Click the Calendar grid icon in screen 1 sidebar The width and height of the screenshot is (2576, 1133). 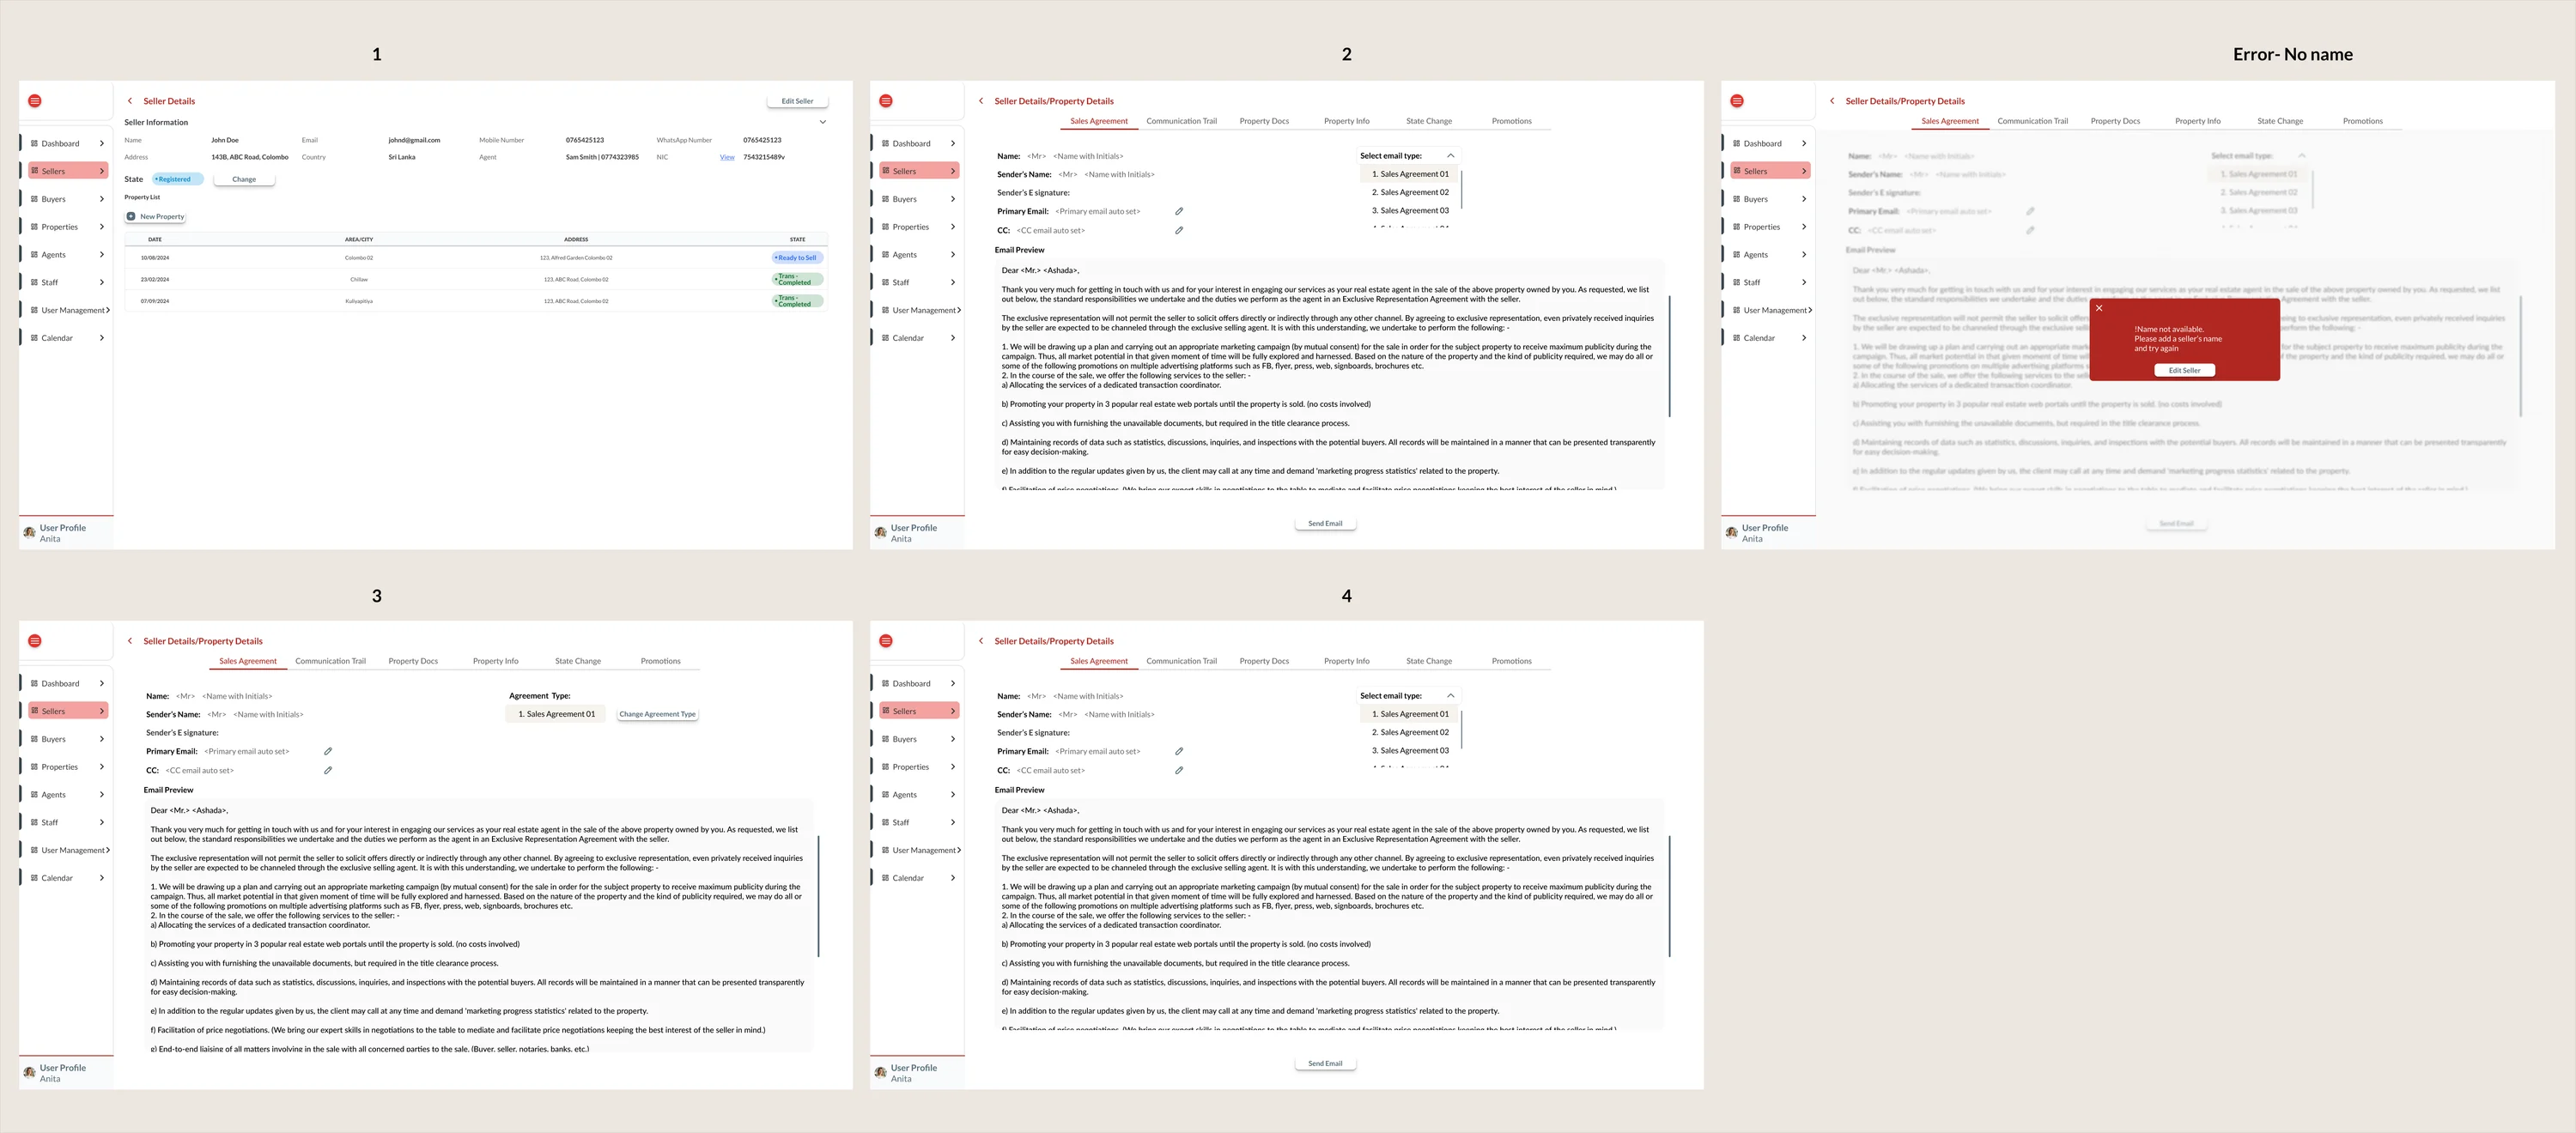(35, 338)
